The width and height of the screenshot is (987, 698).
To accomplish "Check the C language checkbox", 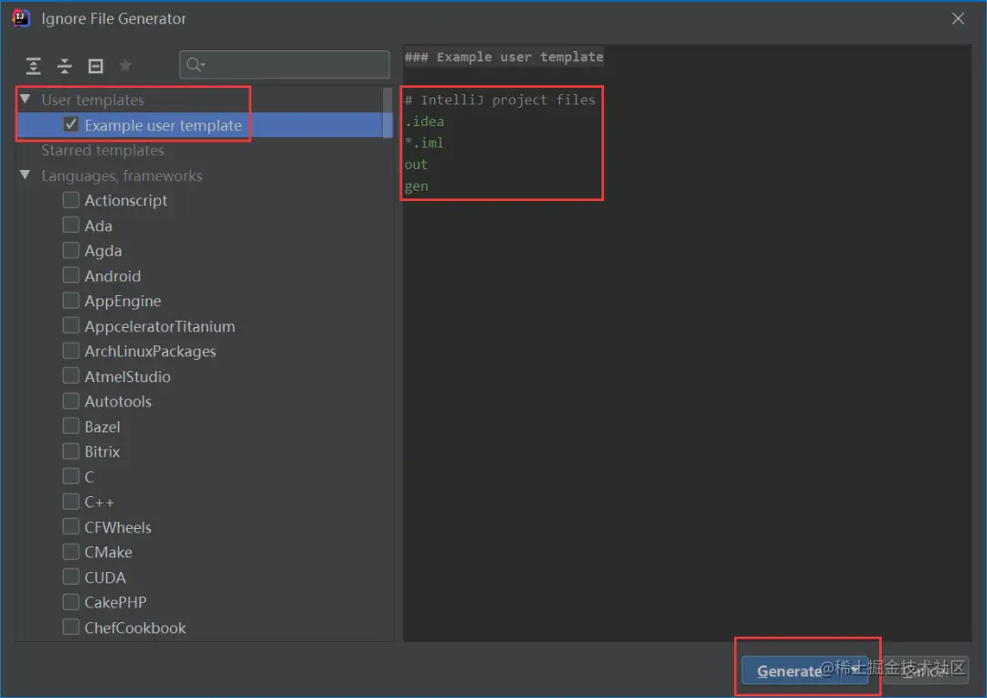I will (x=70, y=477).
